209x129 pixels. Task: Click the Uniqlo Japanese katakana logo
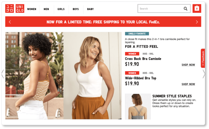click(9, 8)
